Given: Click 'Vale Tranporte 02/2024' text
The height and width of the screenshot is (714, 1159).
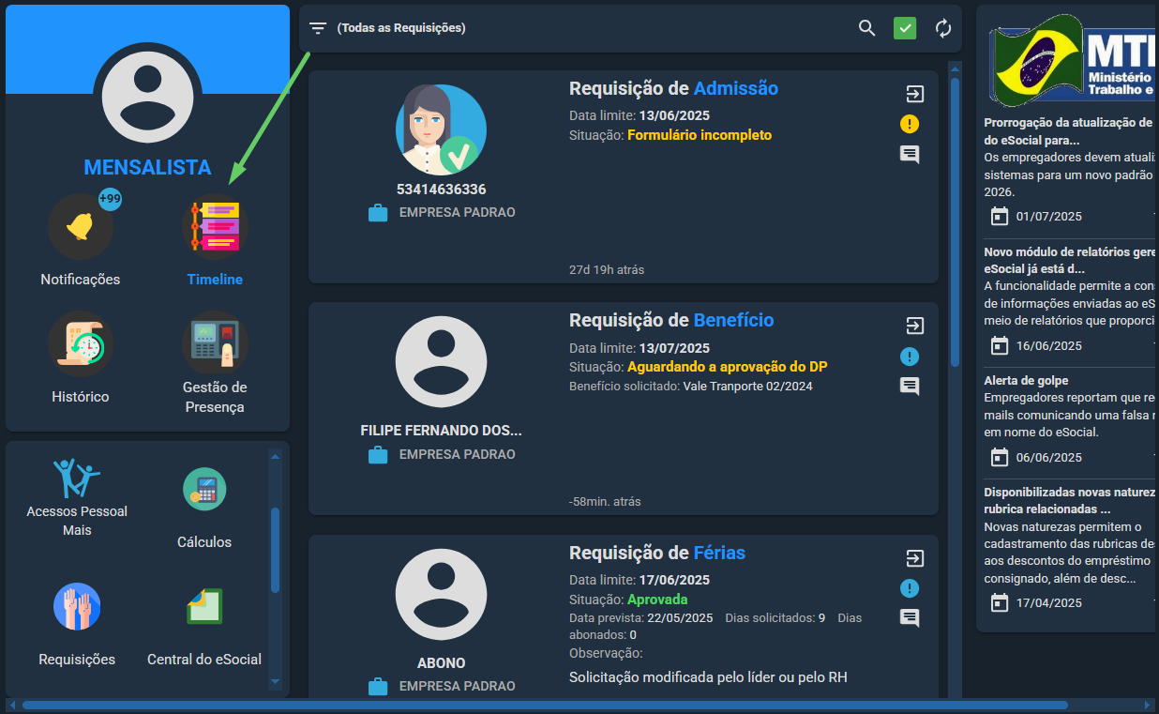Looking at the screenshot, I should pos(747,387).
